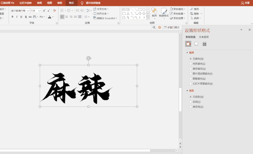
Task: Select the rectangle shape in gallery
Action: point(140,9)
